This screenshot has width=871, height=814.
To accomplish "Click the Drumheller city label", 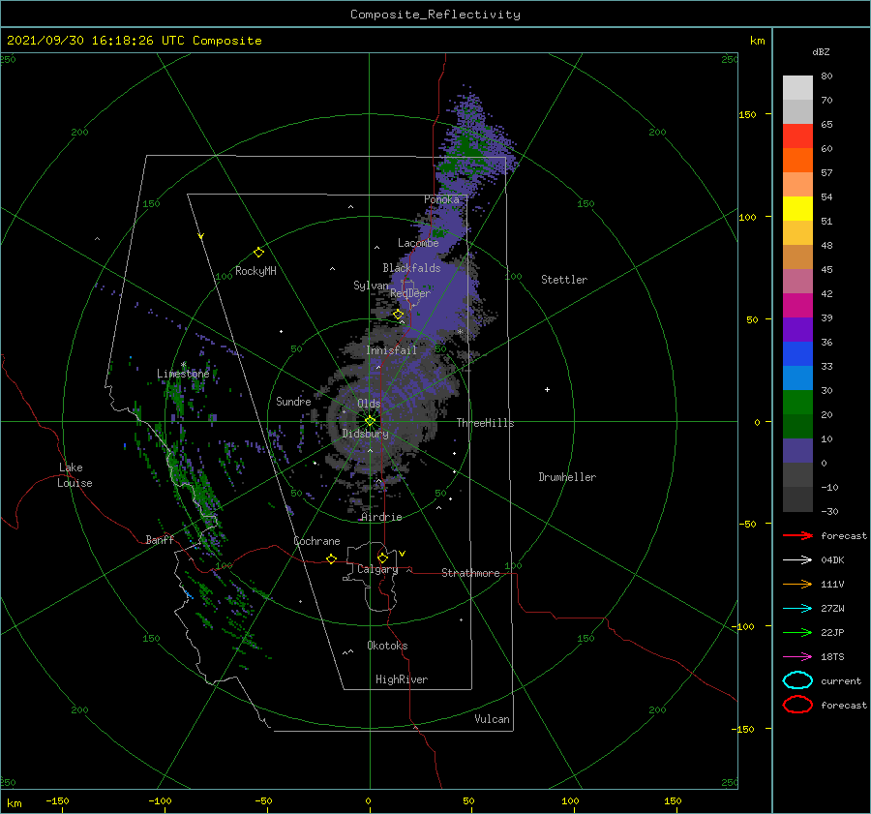I will 567,477.
